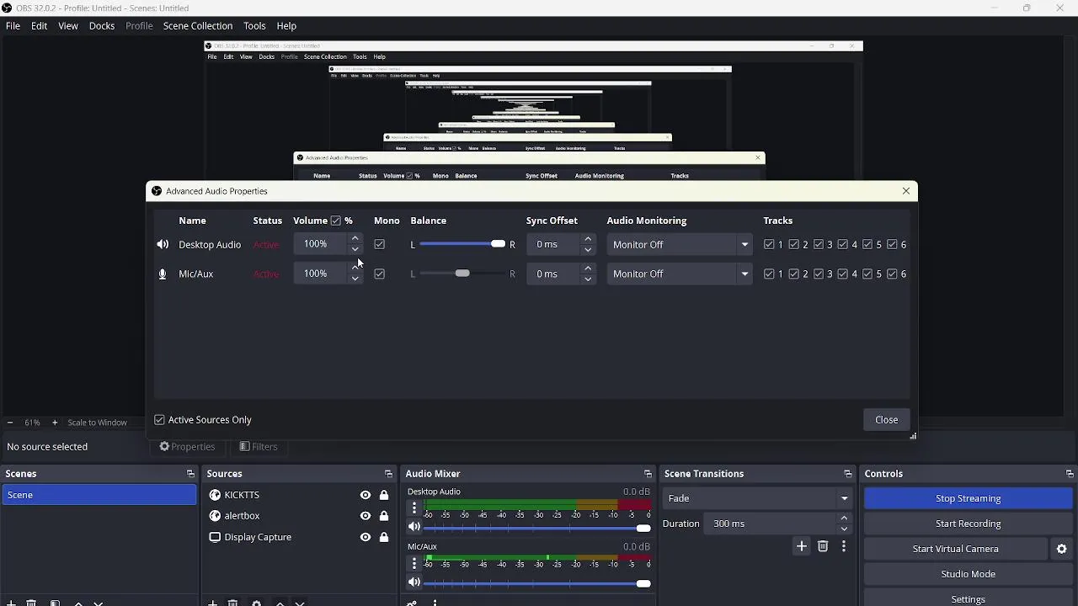1078x606 pixels.
Task: Uncheck Mono for Desktop Audio
Action: (x=380, y=245)
